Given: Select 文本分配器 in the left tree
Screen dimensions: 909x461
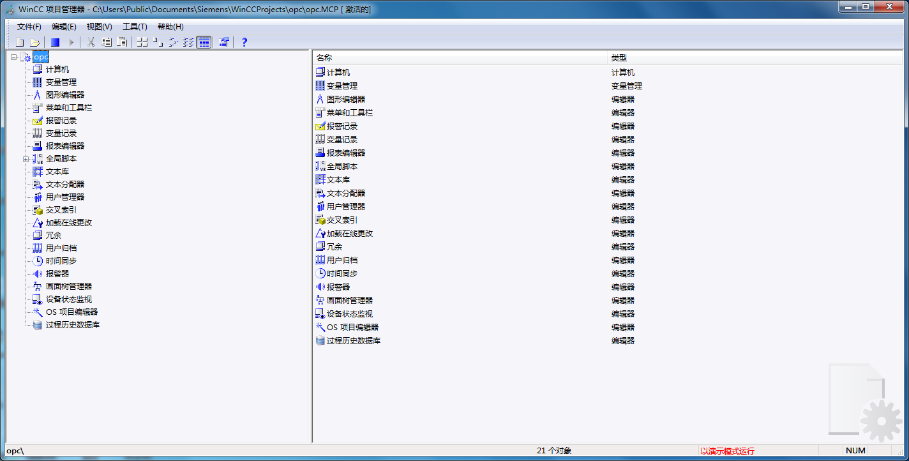Looking at the screenshot, I should pyautogui.click(x=65, y=185).
